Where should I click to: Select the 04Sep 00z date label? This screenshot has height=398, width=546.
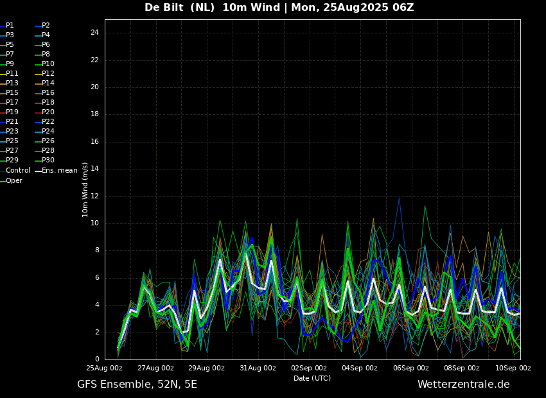tap(360, 368)
